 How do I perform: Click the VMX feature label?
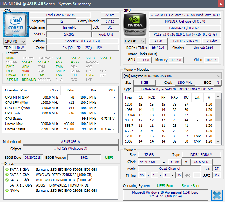click(25, 71)
